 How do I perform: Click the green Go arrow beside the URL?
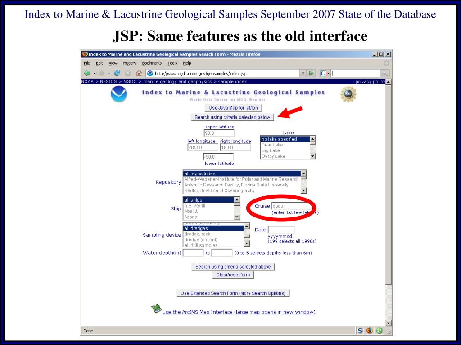pyautogui.click(x=311, y=73)
